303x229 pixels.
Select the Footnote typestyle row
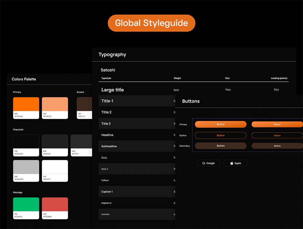click(105, 214)
